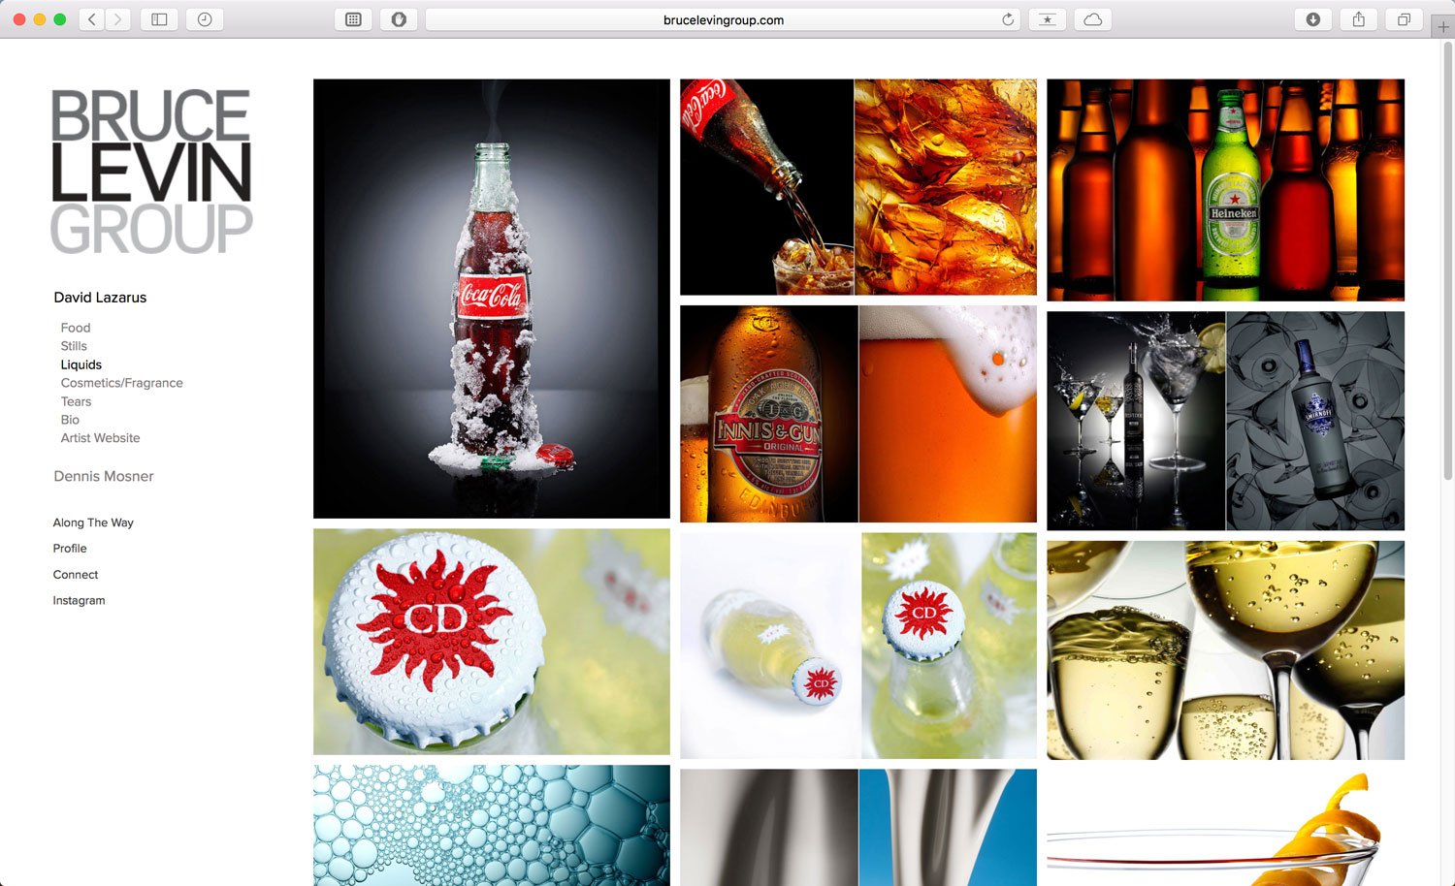The height and width of the screenshot is (886, 1455).
Task: Select Cosmetics/Fragrance in the sidebar menu
Action: pos(121,383)
